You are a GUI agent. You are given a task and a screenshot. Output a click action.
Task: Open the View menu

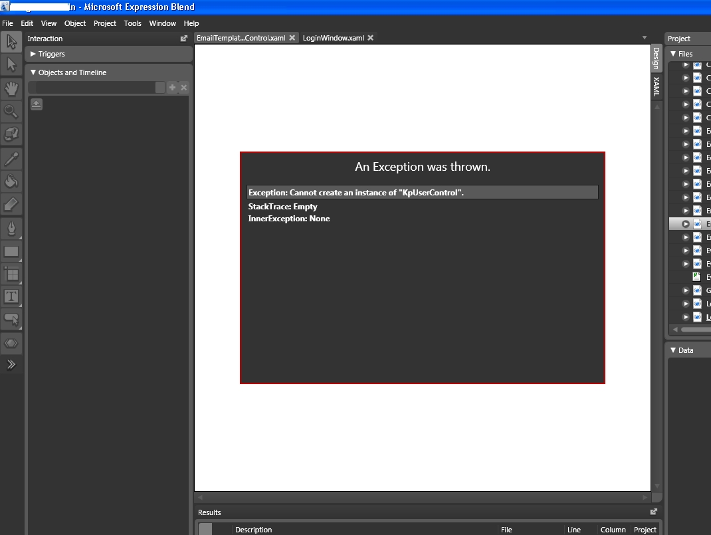point(49,23)
